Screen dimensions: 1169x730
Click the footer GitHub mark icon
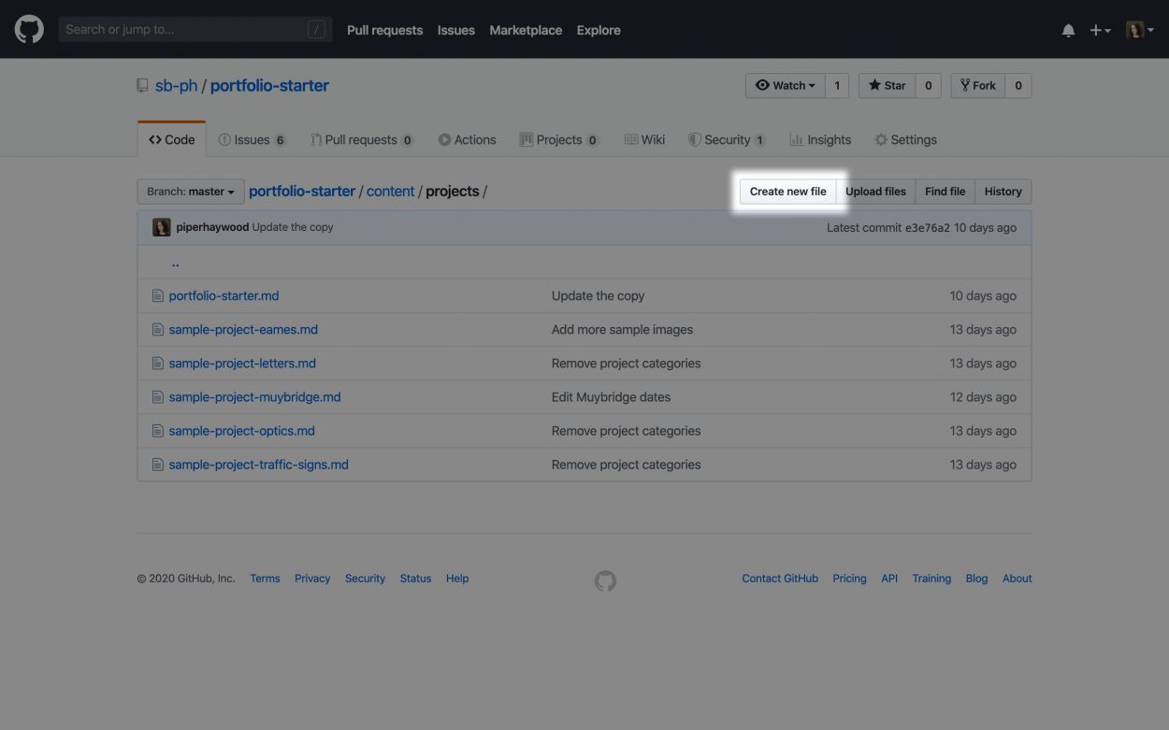(x=606, y=580)
